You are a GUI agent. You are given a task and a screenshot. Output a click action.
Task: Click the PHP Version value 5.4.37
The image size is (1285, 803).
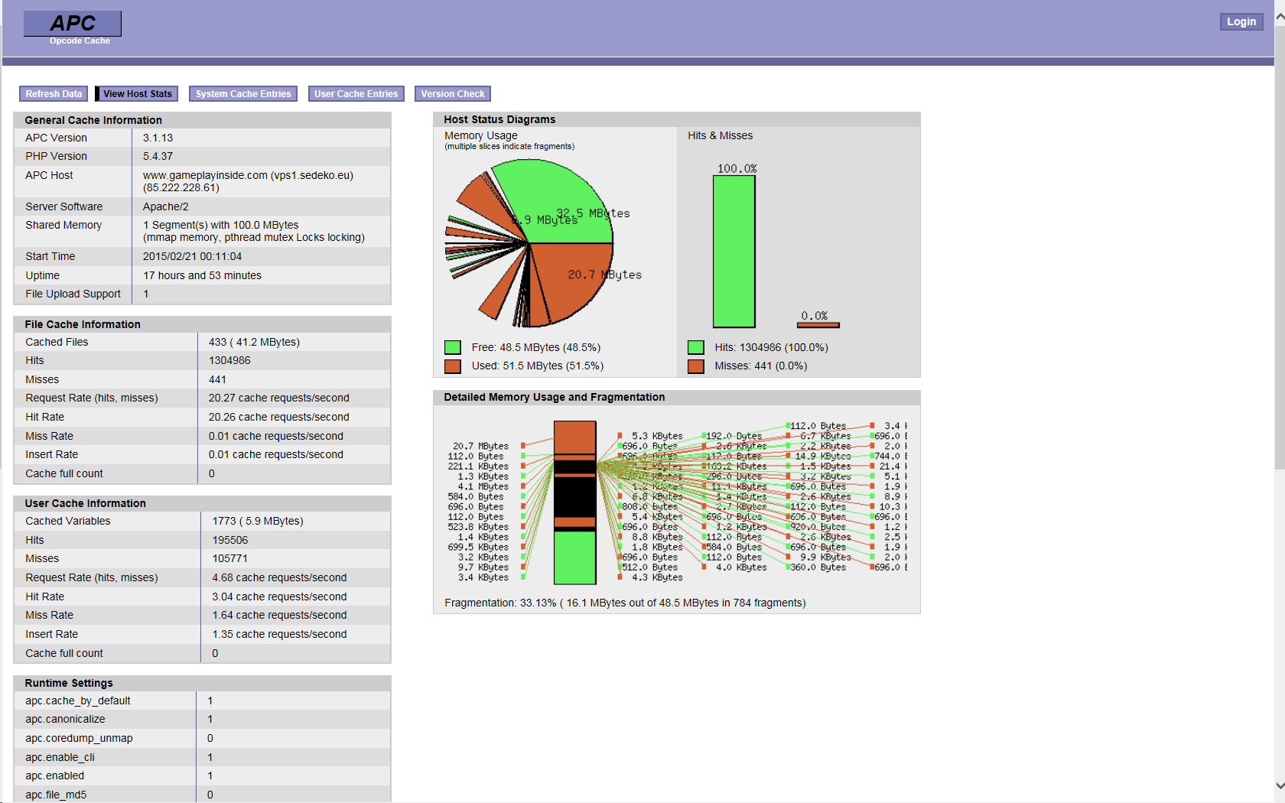click(x=158, y=156)
